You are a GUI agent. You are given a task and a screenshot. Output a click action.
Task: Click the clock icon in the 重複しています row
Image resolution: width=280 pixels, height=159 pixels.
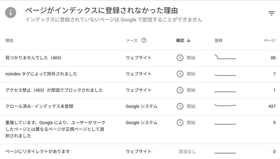pos(180,123)
